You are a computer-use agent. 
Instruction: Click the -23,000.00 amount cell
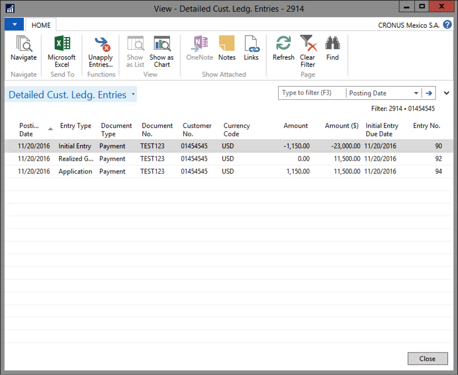click(x=346, y=146)
